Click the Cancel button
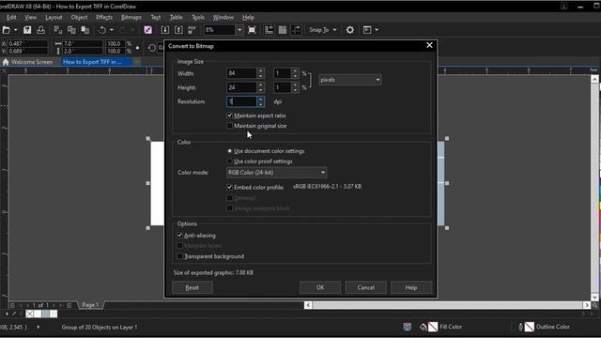 tap(365, 287)
